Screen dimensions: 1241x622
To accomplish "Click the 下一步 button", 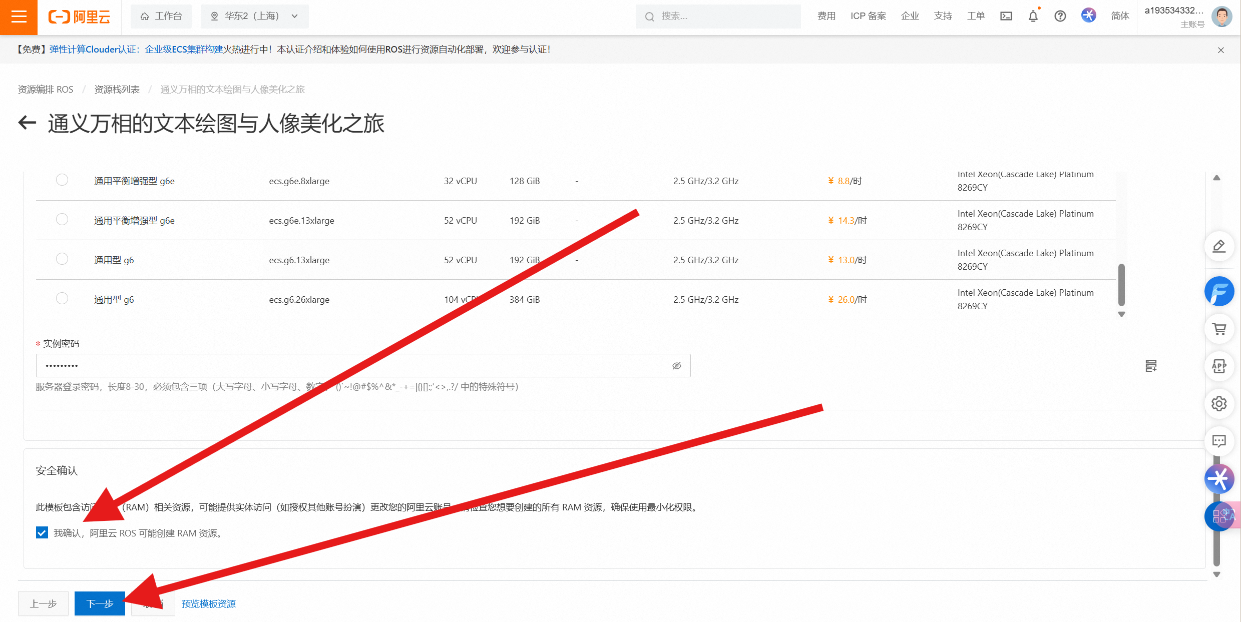I will (100, 603).
